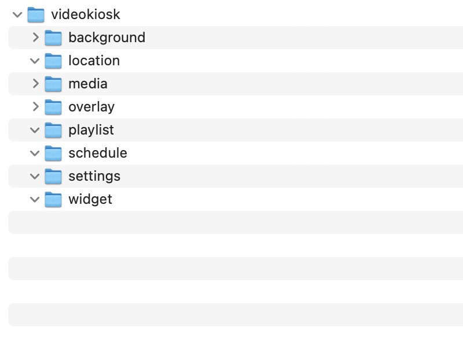Click the widget folder icon
Screen dimensions: 463x347
click(53, 199)
